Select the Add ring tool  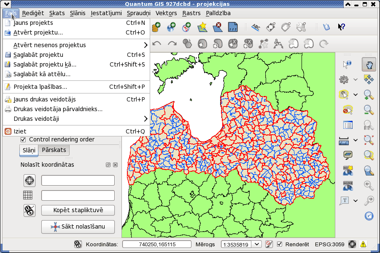202,44
